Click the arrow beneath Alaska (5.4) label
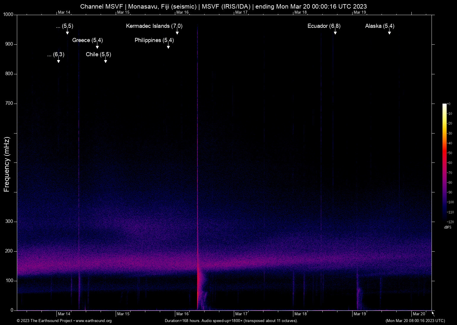The width and height of the screenshot is (457, 325). click(x=389, y=32)
